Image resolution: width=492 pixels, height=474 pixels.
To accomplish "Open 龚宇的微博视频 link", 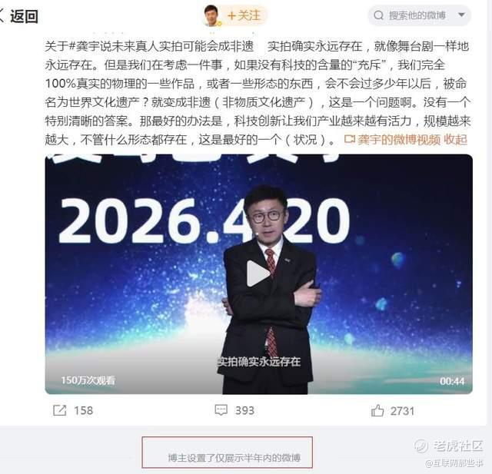I will point(399,140).
